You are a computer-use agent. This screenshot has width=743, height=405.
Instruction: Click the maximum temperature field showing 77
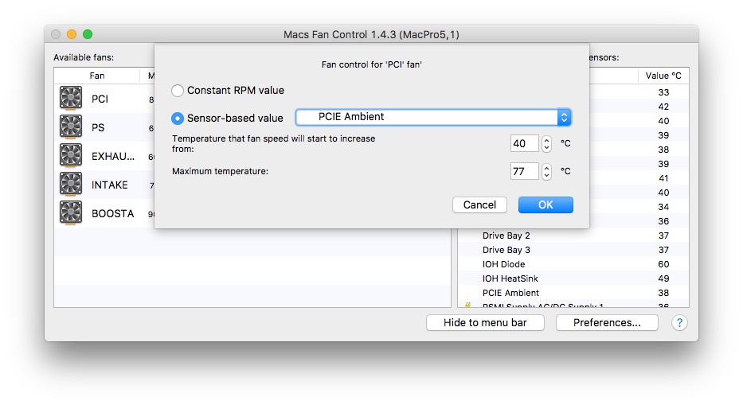click(x=525, y=171)
